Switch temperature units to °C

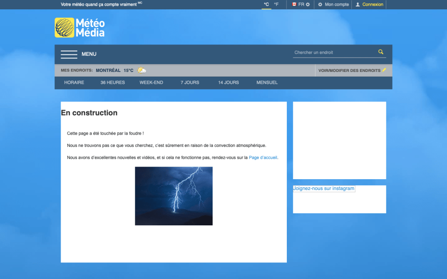coord(266,4)
